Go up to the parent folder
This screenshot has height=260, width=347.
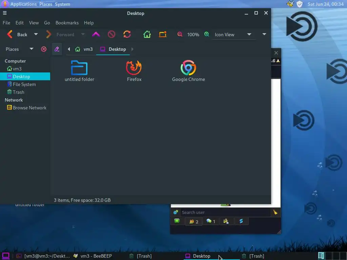point(96,35)
